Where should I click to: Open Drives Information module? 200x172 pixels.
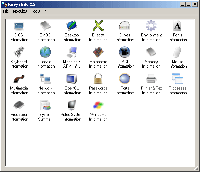point(125,26)
